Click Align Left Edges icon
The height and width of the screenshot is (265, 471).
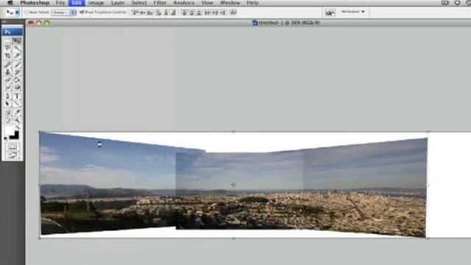click(x=159, y=13)
